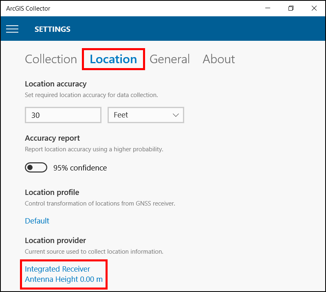Go to the About tab
This screenshot has height=292, width=326.
[x=219, y=59]
